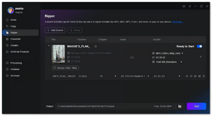Click first round icon right of subtitle dropdown
Image resolution: width=212 pixels, height=116 pixels.
pyautogui.click(x=187, y=76)
